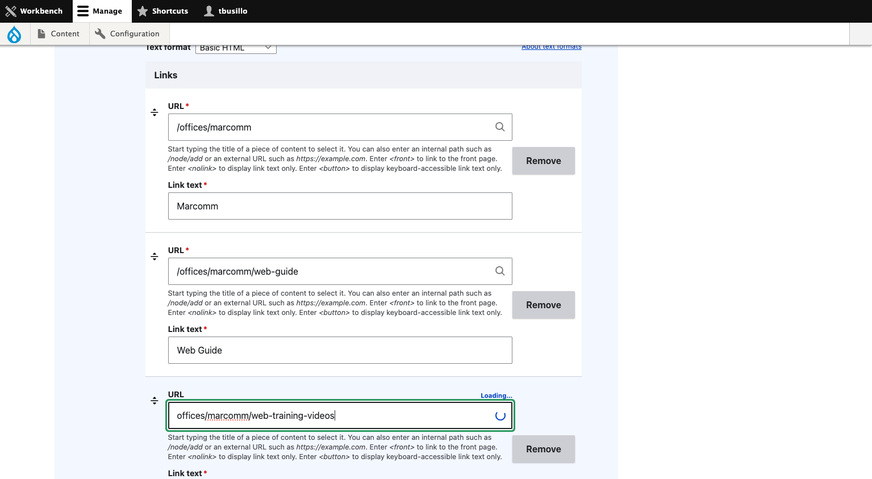Click the Links section heading
The image size is (872, 479).
[166, 75]
